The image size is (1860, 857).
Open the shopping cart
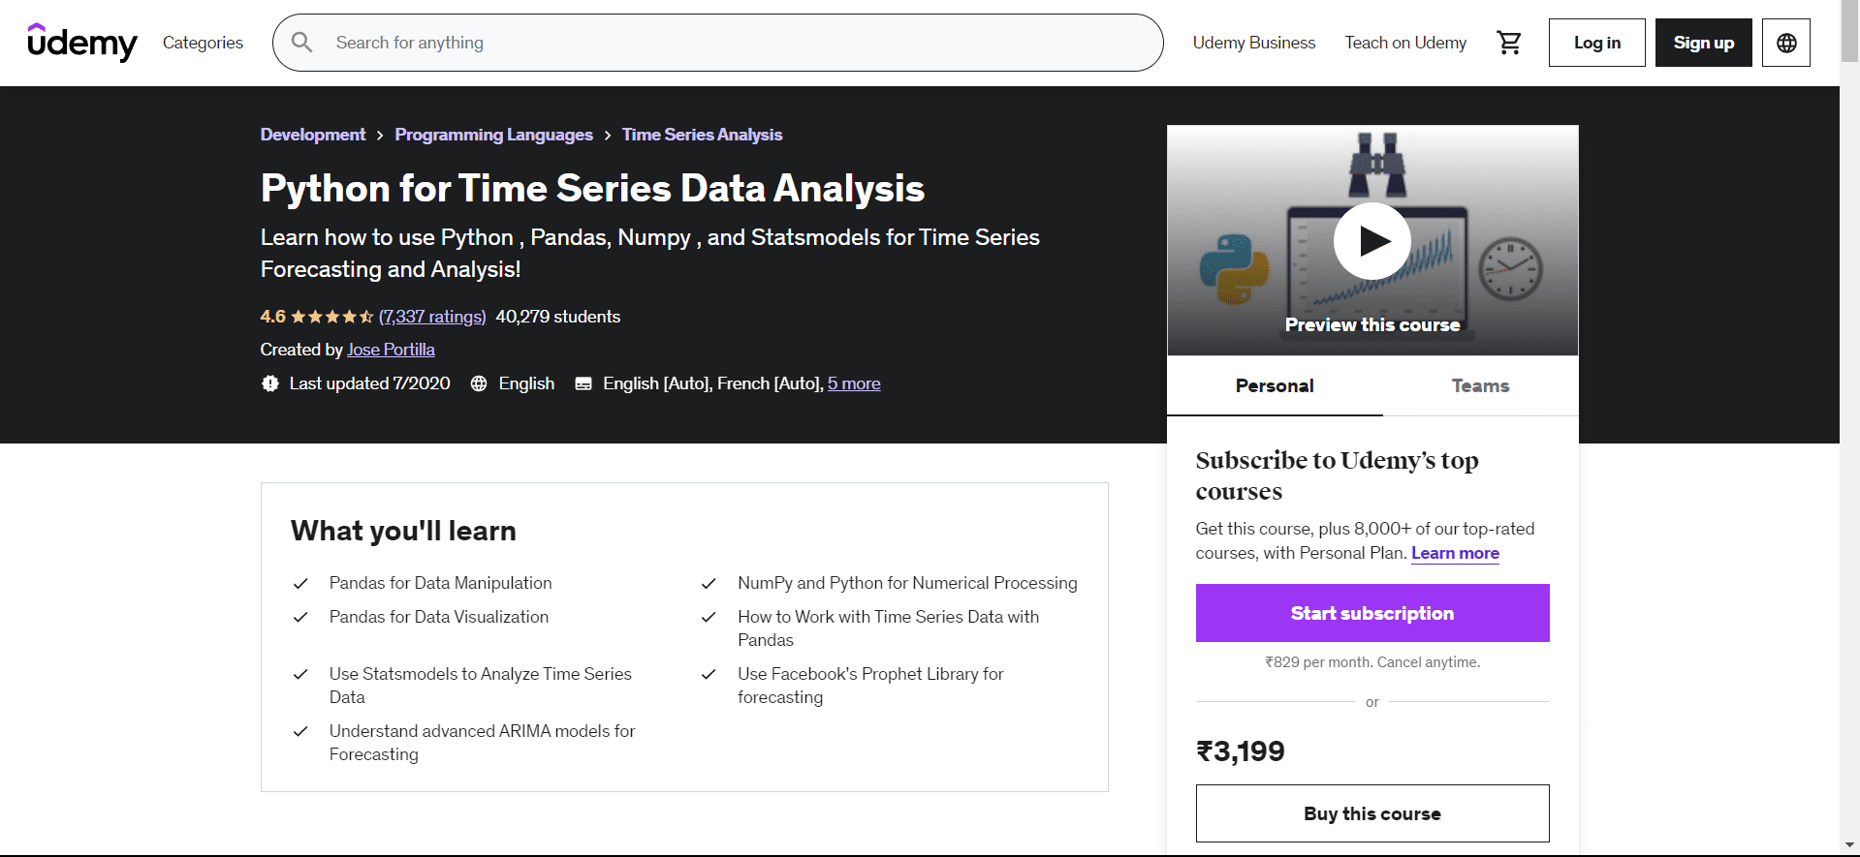point(1509,43)
